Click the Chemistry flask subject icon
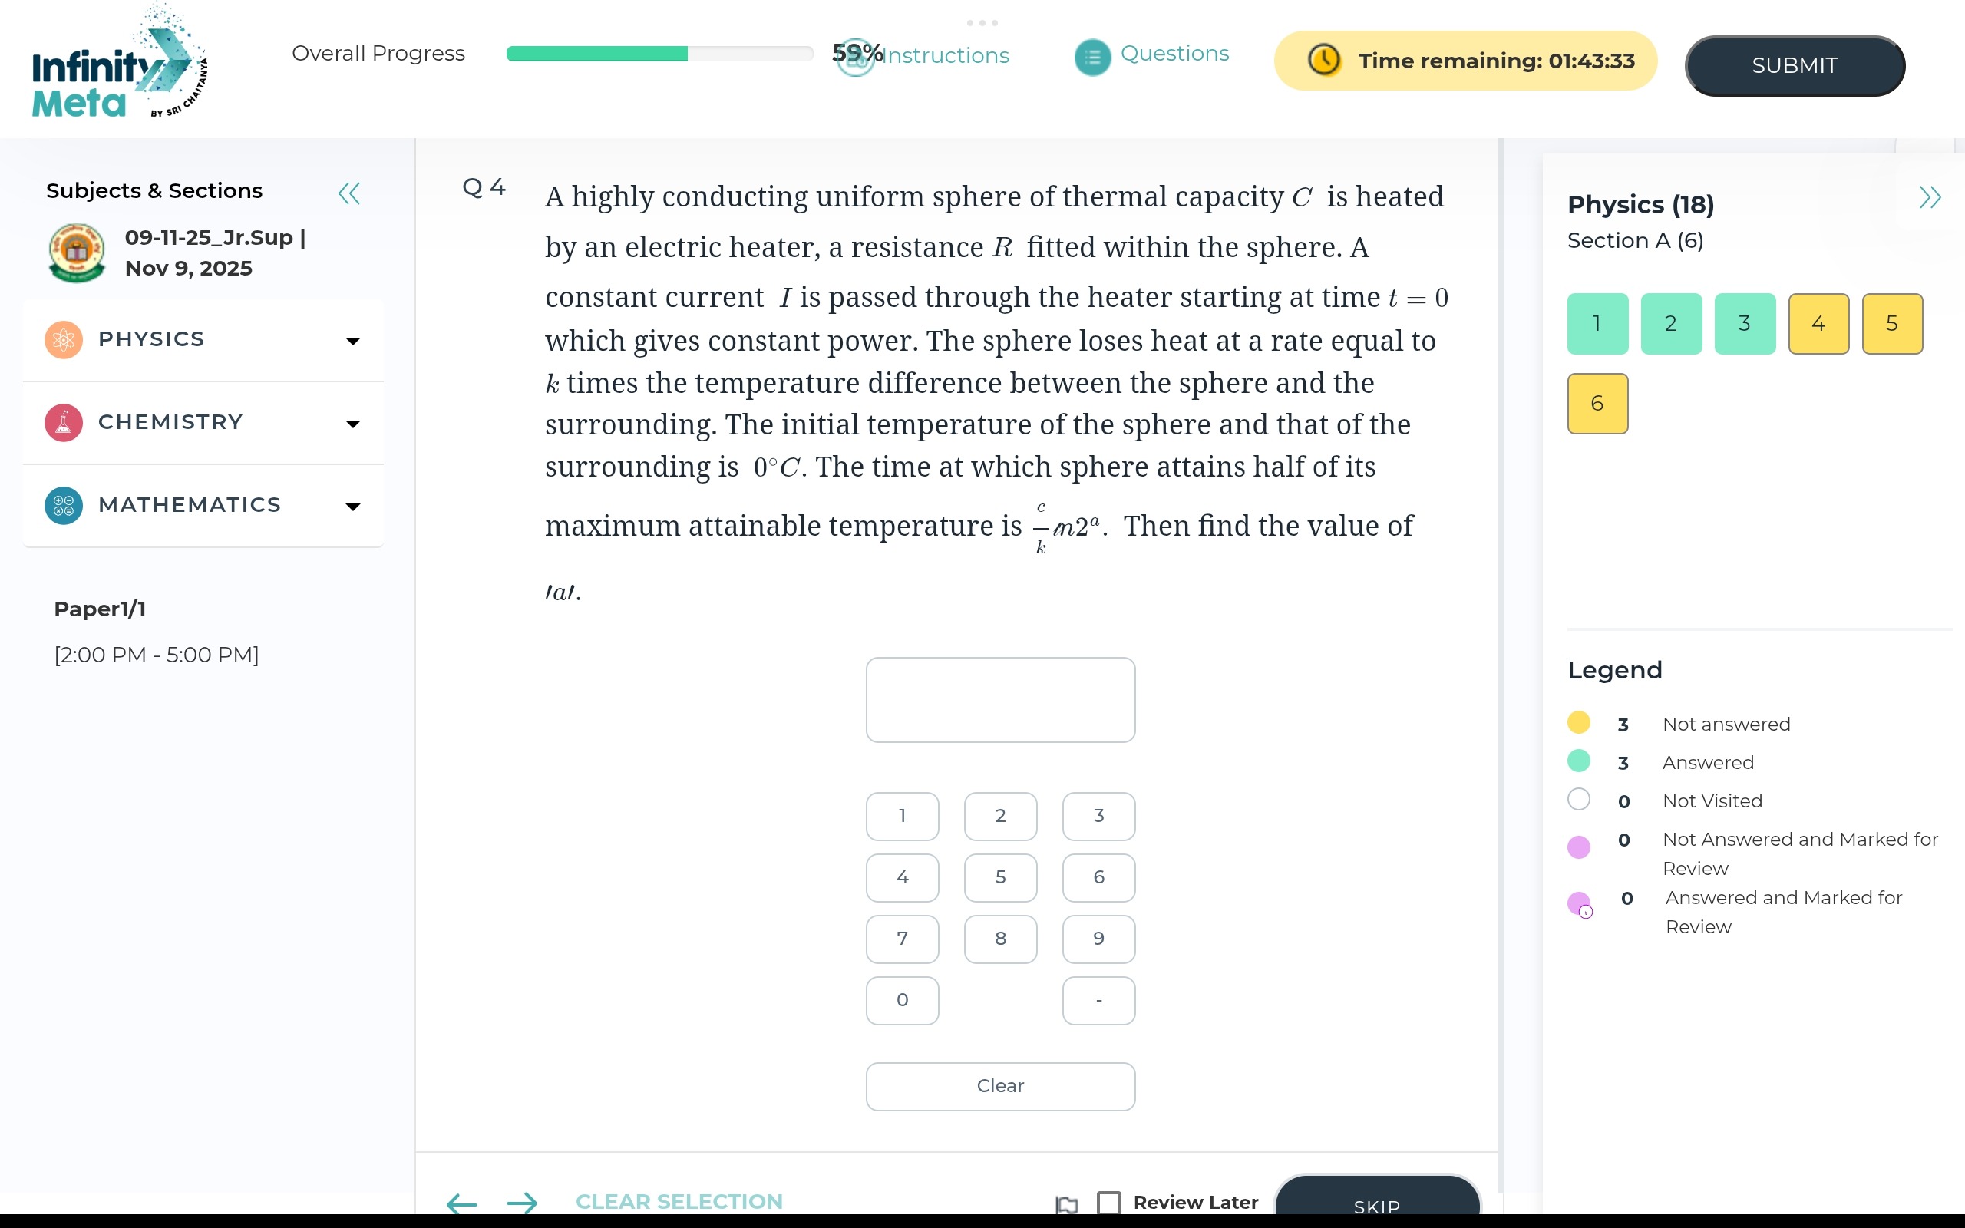This screenshot has width=1965, height=1228. tap(64, 422)
